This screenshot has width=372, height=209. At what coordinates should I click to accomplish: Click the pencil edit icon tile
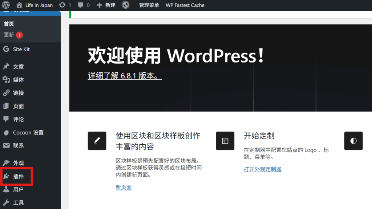(x=97, y=141)
